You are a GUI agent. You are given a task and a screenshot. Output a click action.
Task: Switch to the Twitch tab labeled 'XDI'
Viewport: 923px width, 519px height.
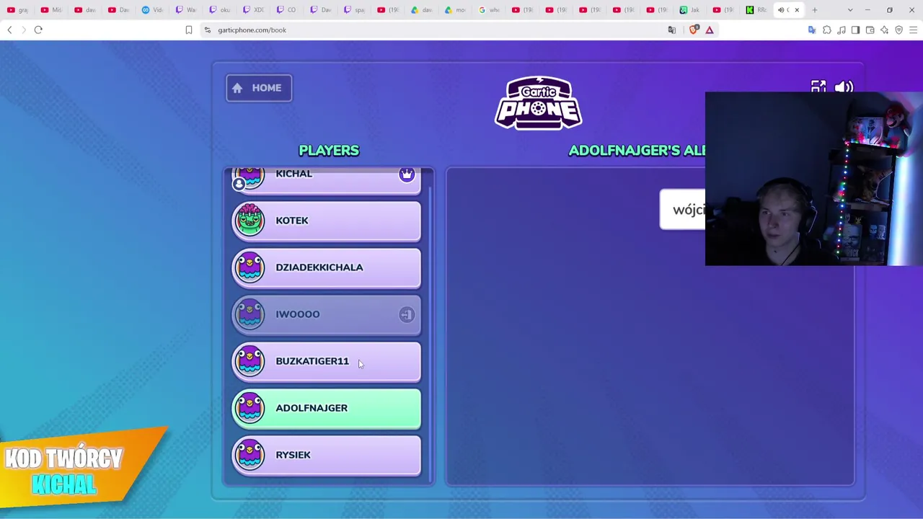tap(254, 10)
